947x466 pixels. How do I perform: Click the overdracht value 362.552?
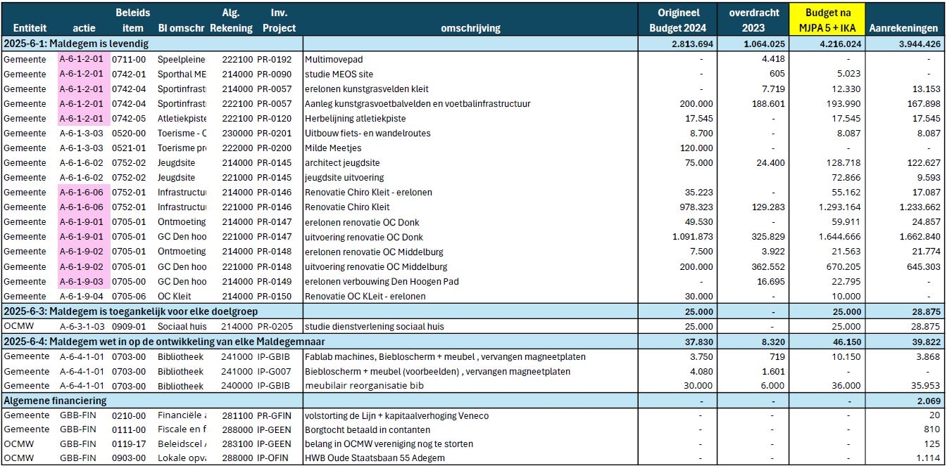click(x=768, y=266)
